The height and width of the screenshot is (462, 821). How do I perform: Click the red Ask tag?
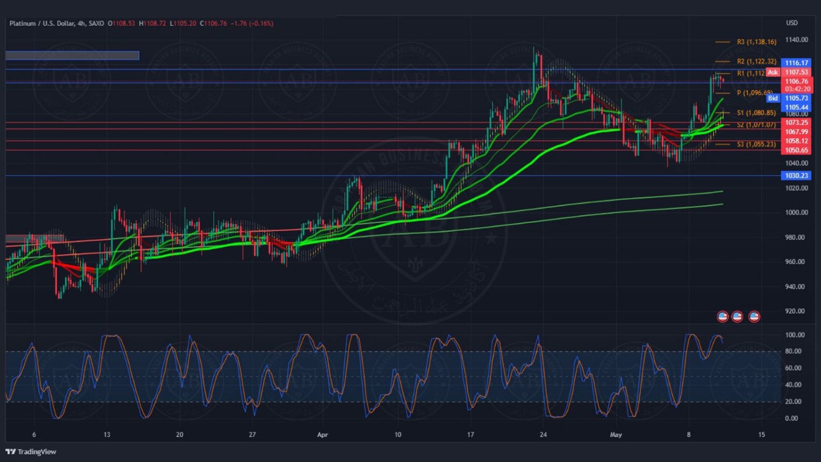point(772,72)
